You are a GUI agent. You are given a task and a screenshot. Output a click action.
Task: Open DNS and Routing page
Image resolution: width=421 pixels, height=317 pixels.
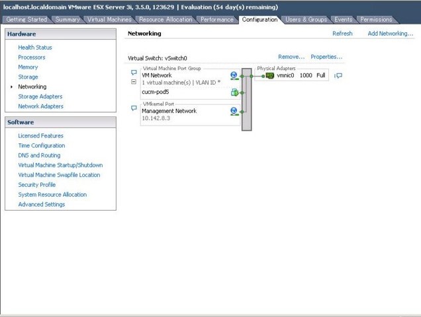point(39,155)
